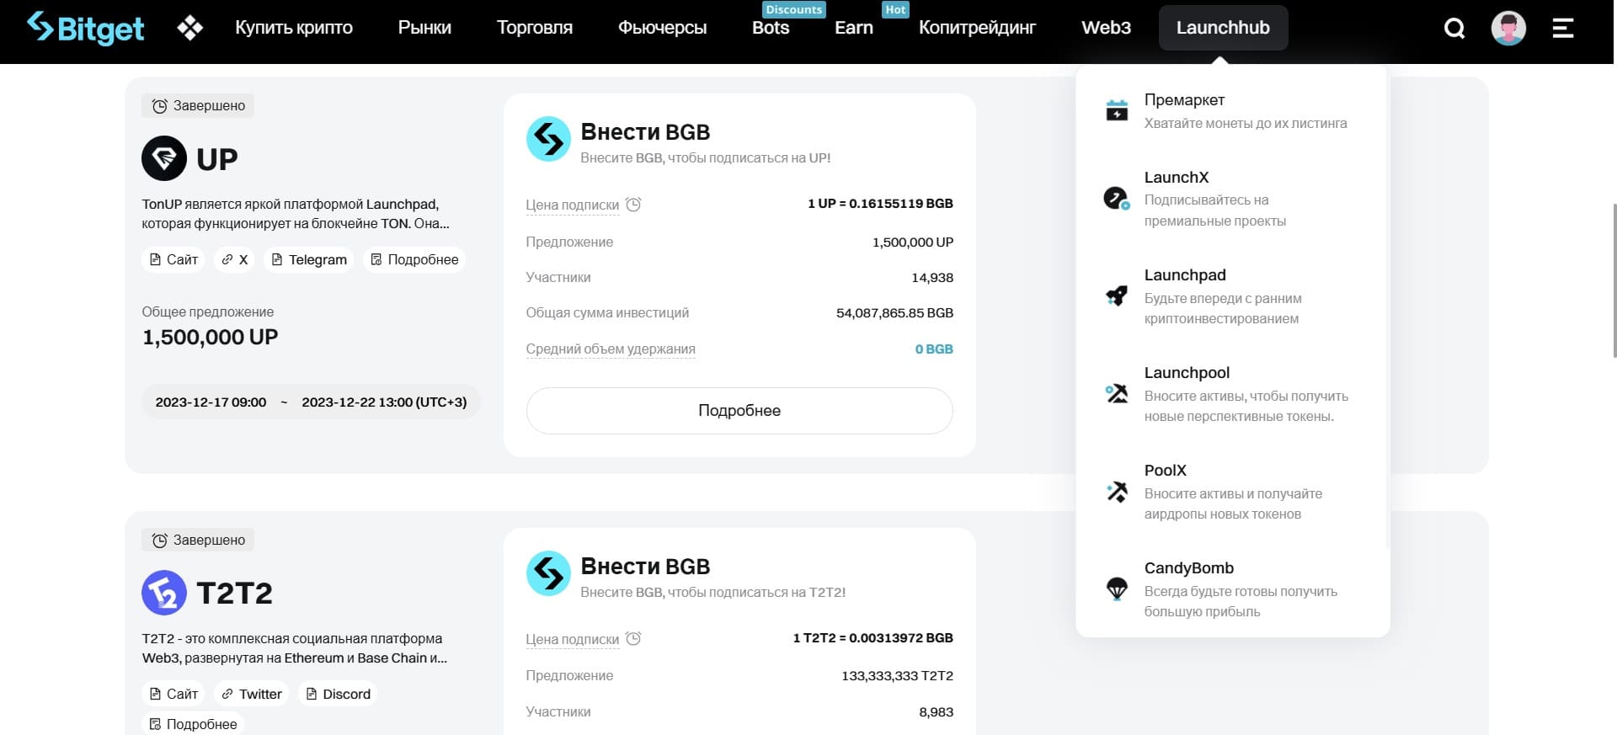Open UP project Подробнее chip
This screenshot has height=735, width=1617.
pos(414,259)
